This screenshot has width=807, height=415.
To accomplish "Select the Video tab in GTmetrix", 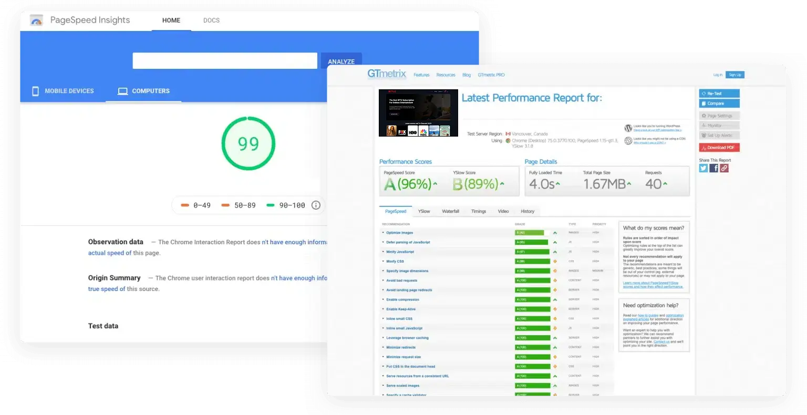I will (503, 211).
